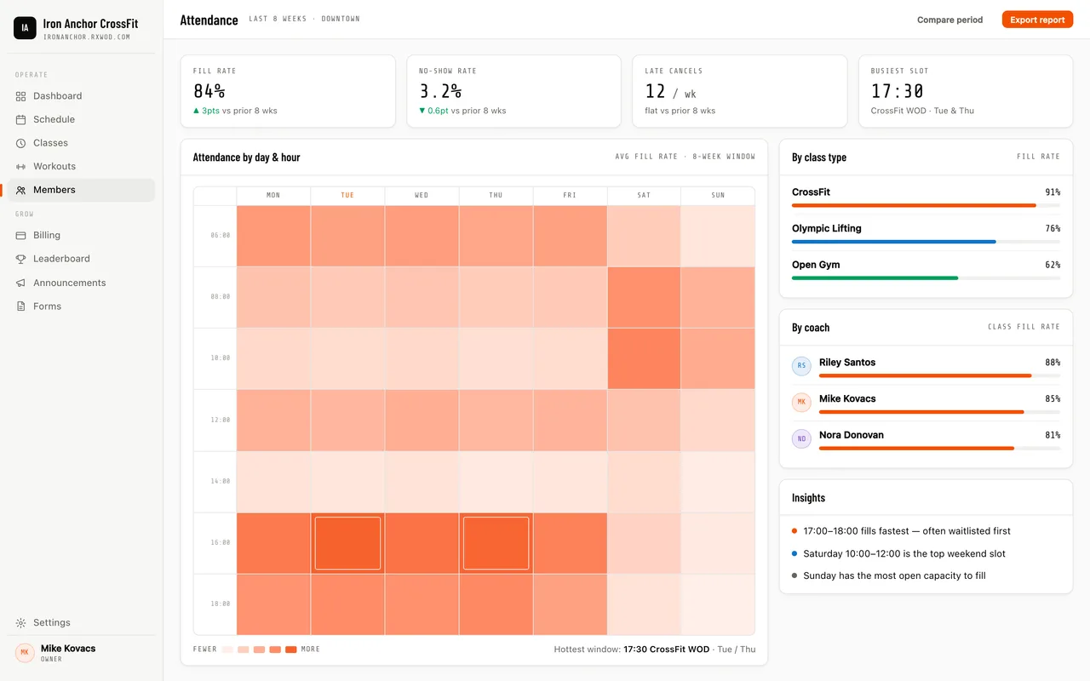Click the lightest legend swatch next to FEWER

[227, 650]
